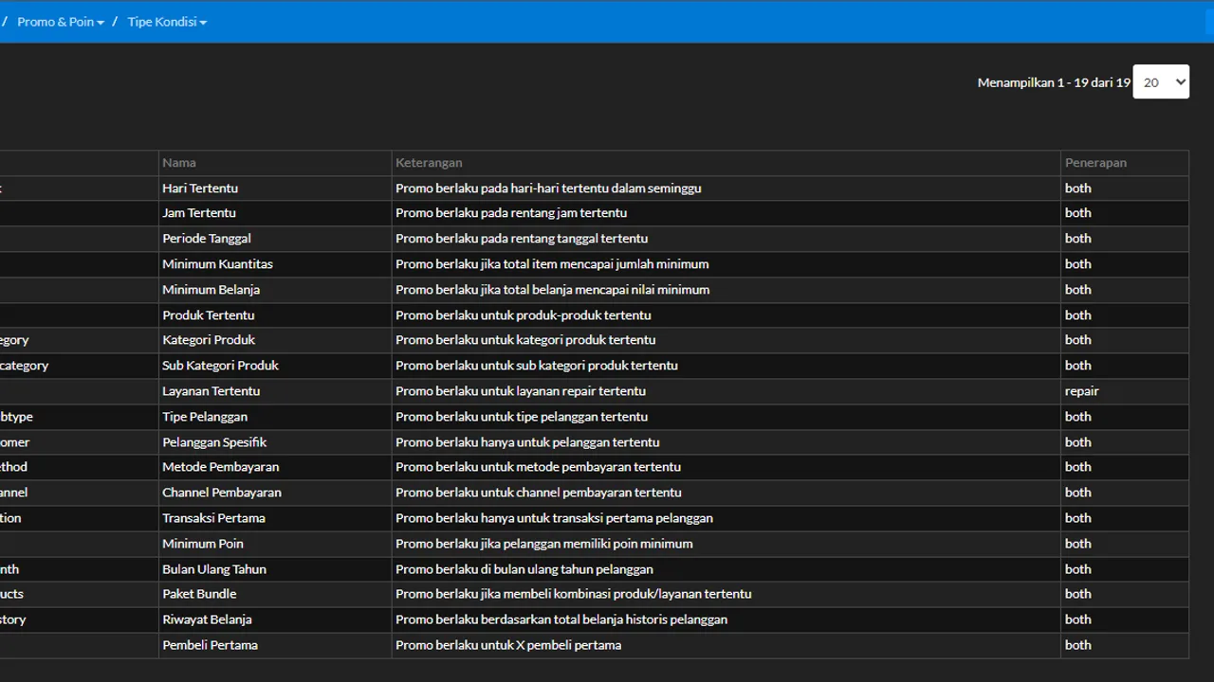Select the Jam Tertentu name cell
The image size is (1214, 682).
(x=275, y=213)
